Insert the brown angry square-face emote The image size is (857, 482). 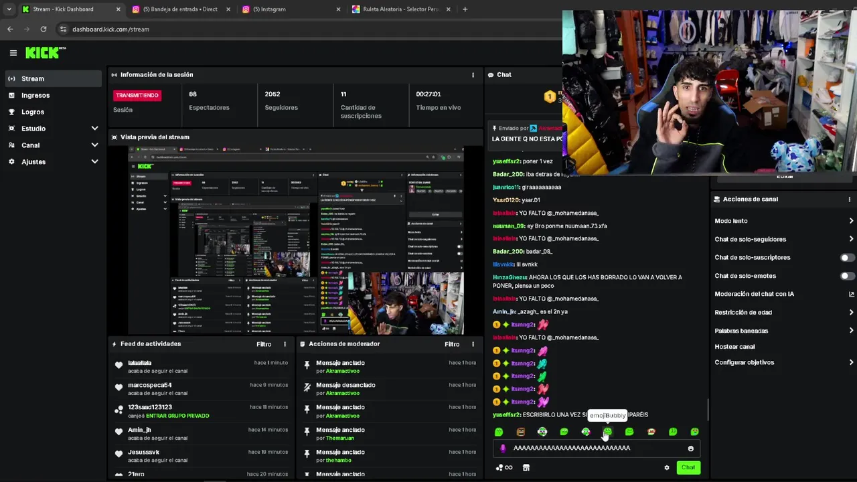click(521, 432)
